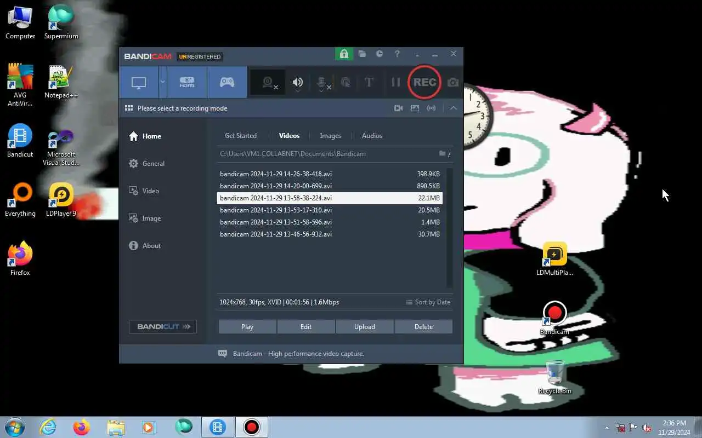
Task: Toggle the microphone recording icon
Action: coord(322,83)
